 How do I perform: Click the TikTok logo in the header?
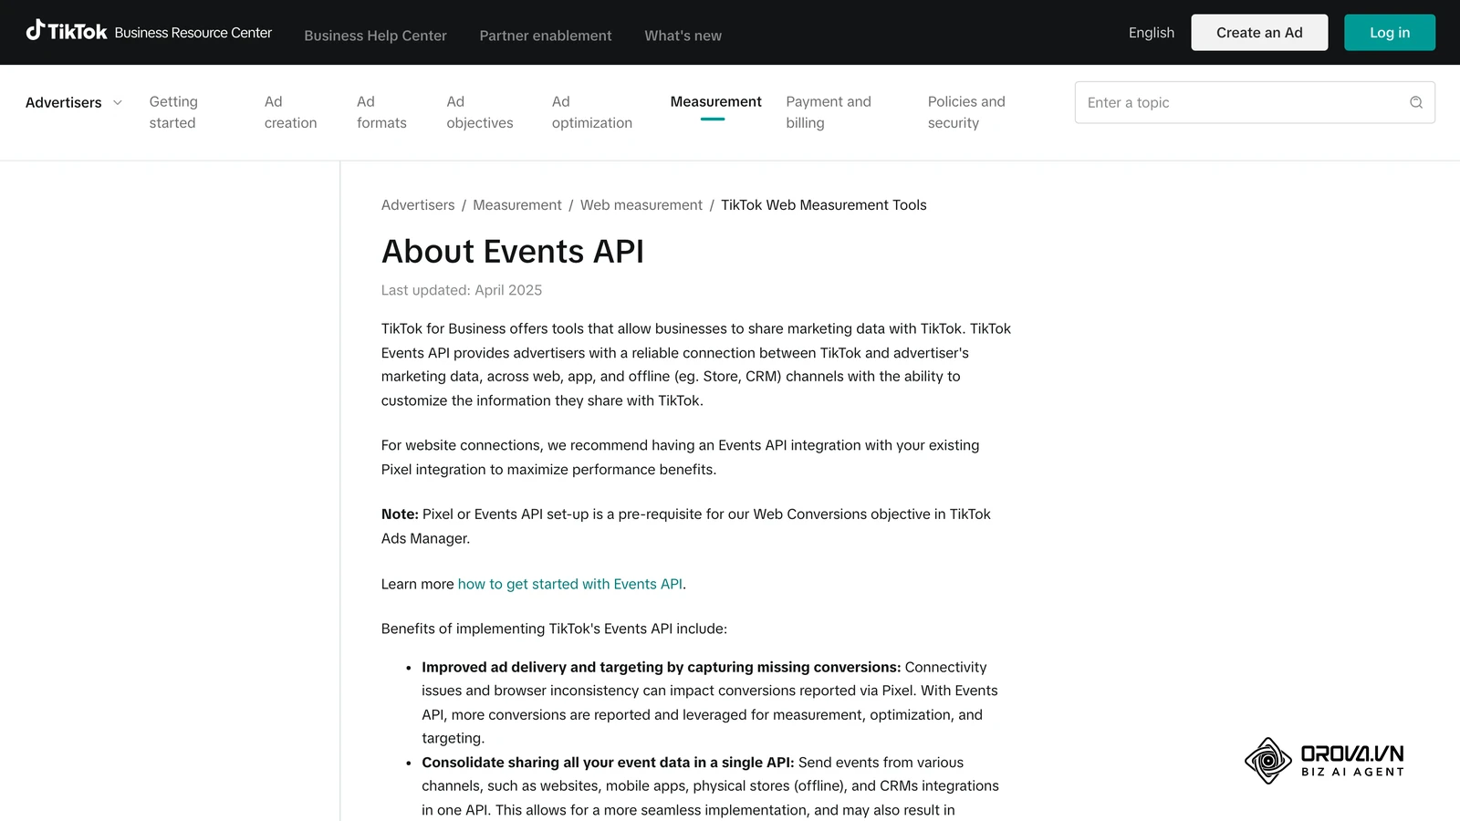click(x=67, y=32)
